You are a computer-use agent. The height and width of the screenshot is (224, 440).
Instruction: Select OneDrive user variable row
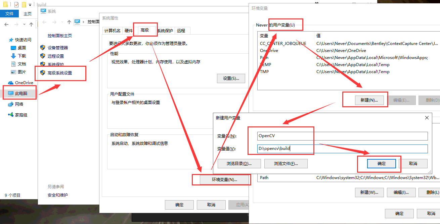pyautogui.click(x=349, y=51)
